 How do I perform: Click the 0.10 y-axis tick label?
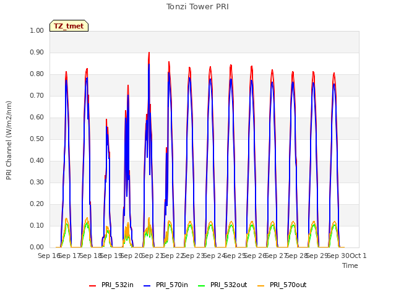(37, 225)
